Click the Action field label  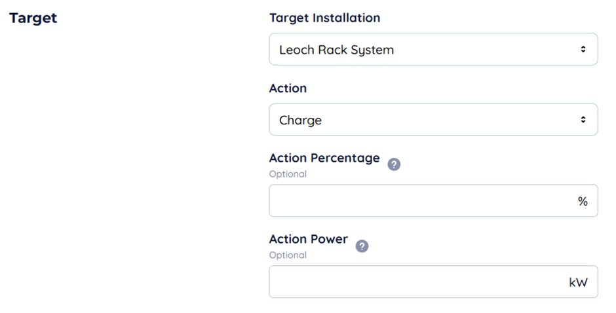(288, 88)
